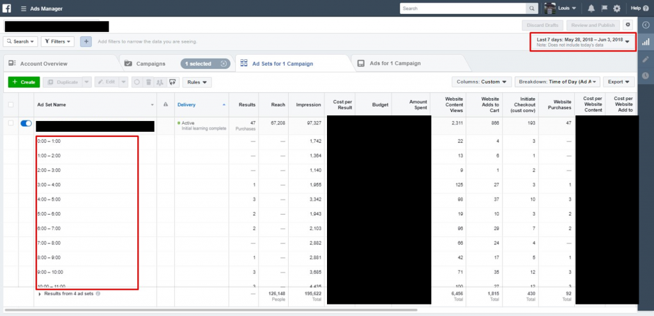The height and width of the screenshot is (316, 654).
Task: Click the 3:00 – 4:00 time row label
Action: (49, 185)
